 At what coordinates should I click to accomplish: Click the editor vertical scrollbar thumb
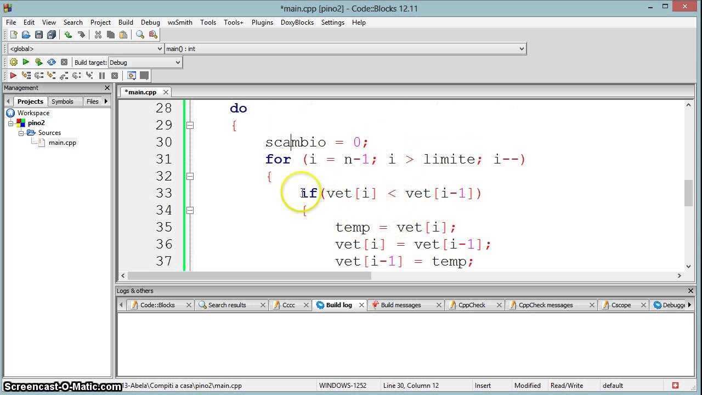[x=688, y=193]
